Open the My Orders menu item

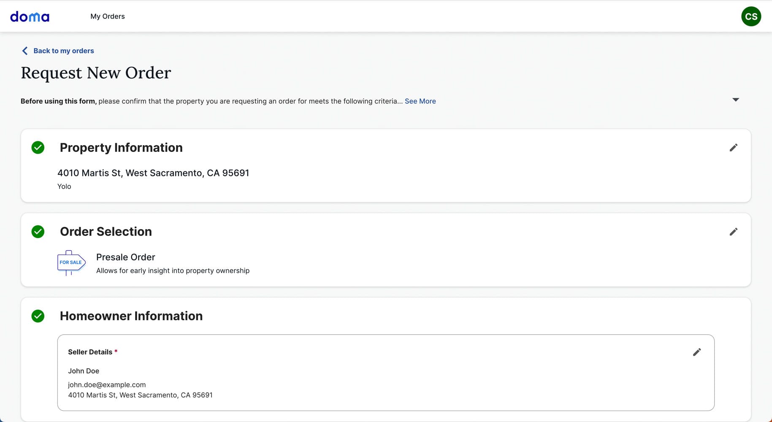[108, 16]
